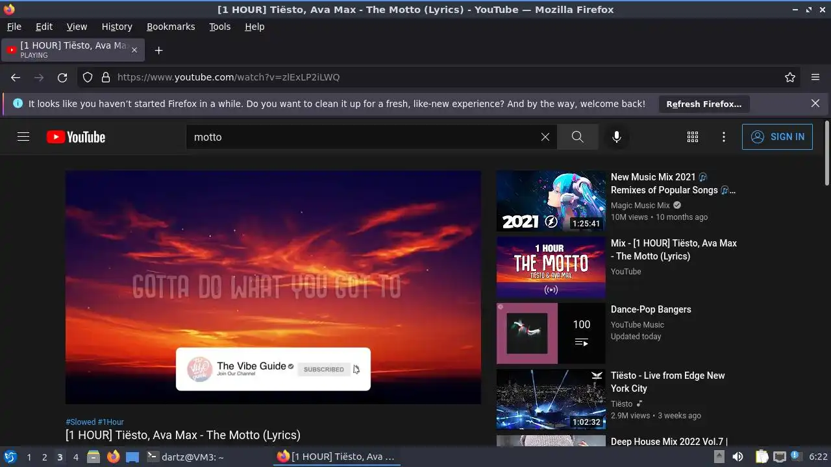
Task: Switch to workspace 4
Action: pos(75,457)
